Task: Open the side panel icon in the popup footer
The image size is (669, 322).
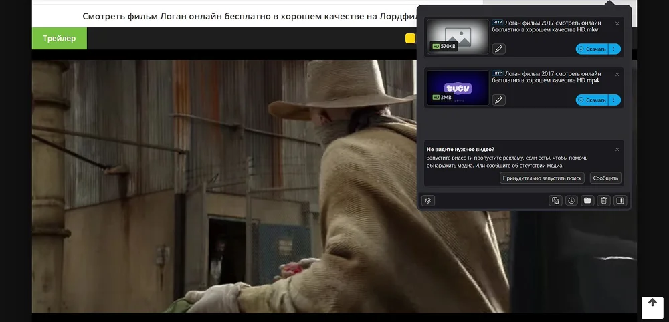Action: (x=619, y=200)
